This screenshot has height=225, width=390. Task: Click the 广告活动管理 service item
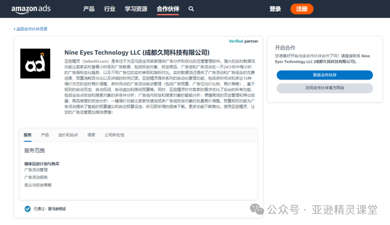tap(36, 170)
